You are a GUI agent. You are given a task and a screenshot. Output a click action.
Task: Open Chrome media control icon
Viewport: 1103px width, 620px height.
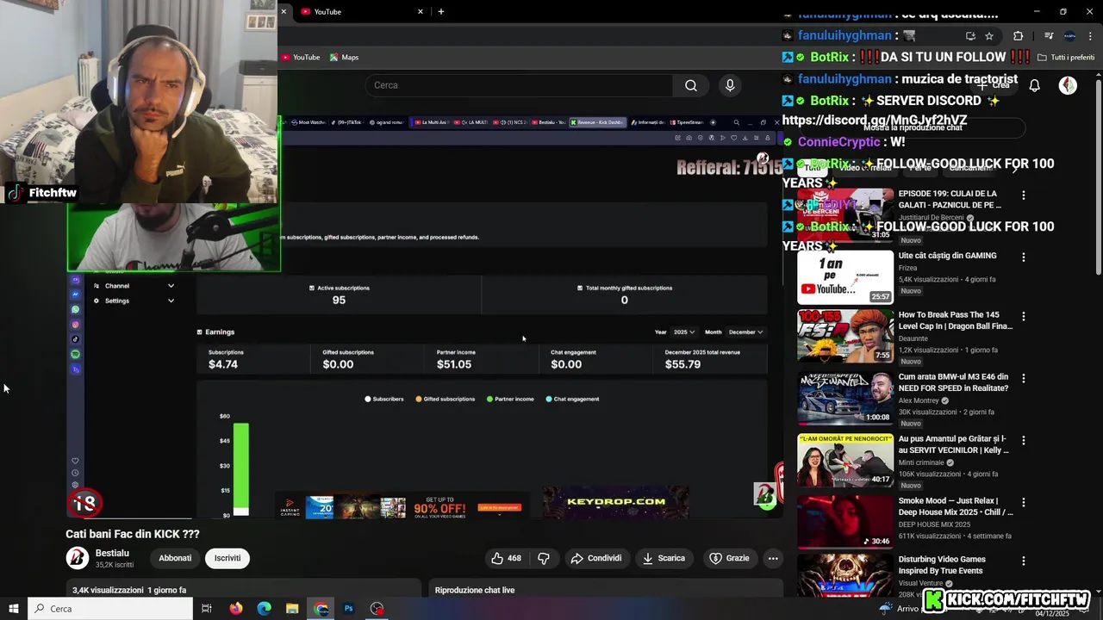point(1049,36)
